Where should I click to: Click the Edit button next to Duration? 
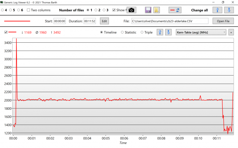pos(104,21)
